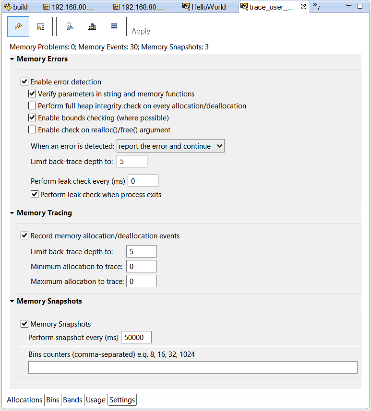Click the refresh arrows toolbar icon

pos(18,26)
